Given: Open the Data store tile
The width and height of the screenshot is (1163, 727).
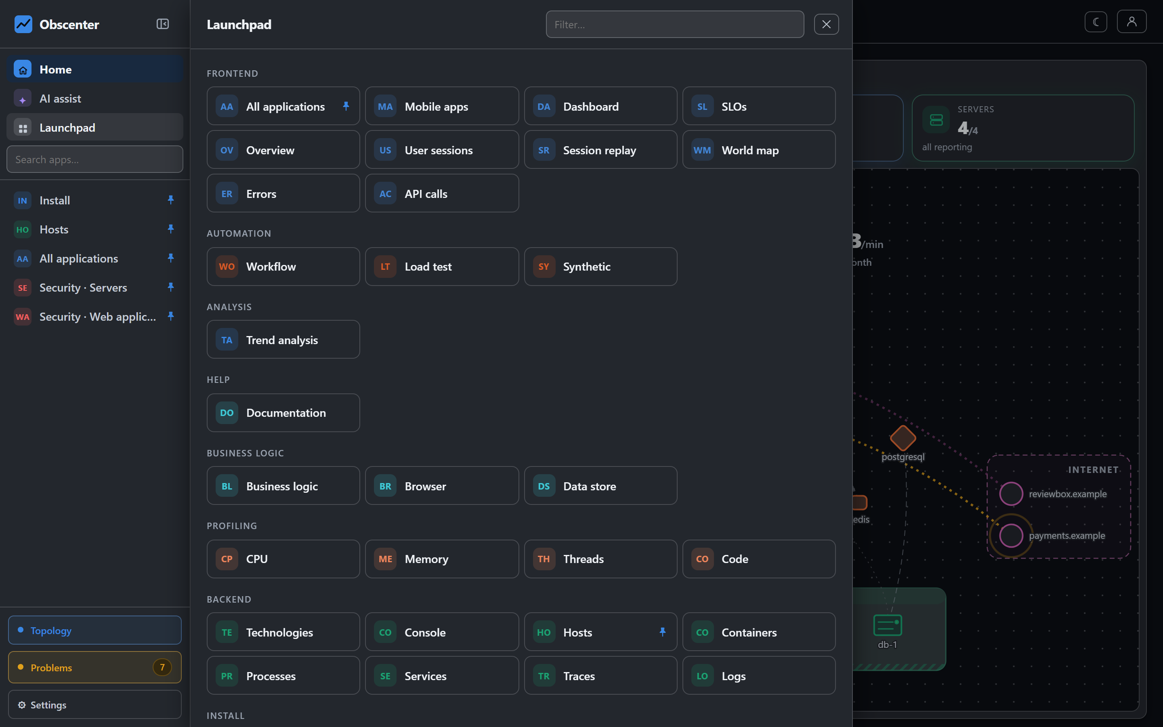Looking at the screenshot, I should point(600,485).
